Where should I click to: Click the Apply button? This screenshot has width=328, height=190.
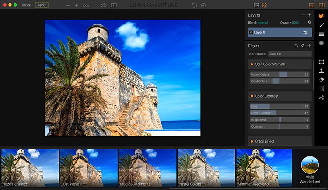click(42, 5)
